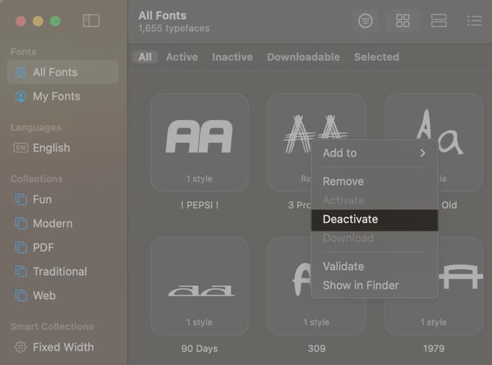Toggle the sidebar visibility icon

click(91, 21)
